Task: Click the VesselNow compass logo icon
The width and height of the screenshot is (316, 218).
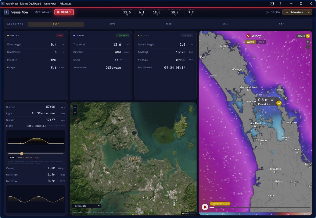Action: click(x=6, y=12)
